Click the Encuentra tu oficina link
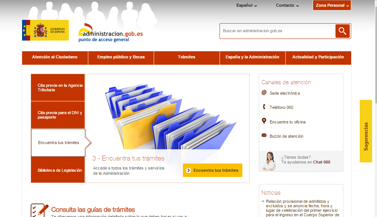377x217 pixels. tap(287, 122)
